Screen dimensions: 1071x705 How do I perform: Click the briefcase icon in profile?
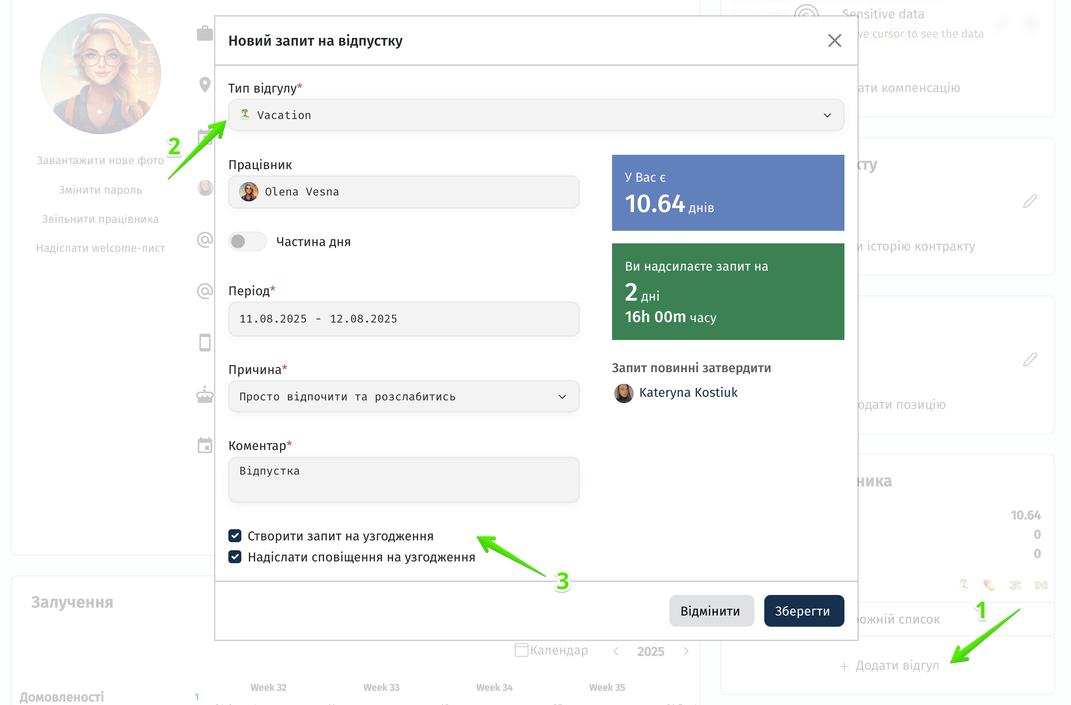[205, 33]
